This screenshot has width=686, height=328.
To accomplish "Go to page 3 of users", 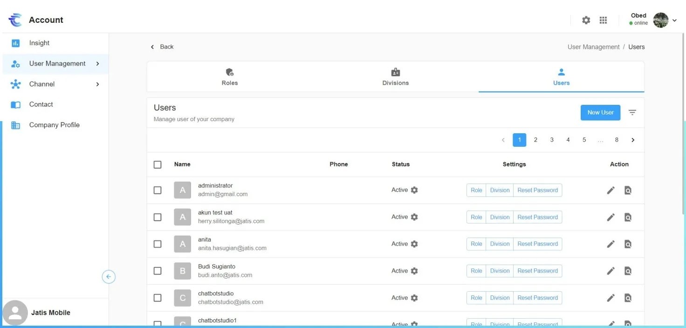I will pyautogui.click(x=552, y=140).
